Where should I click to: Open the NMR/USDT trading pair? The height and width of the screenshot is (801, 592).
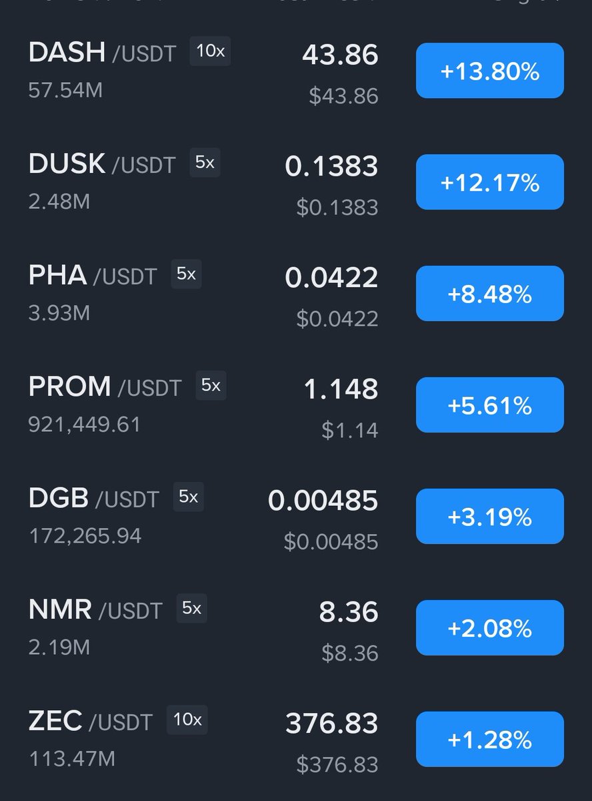pos(95,610)
